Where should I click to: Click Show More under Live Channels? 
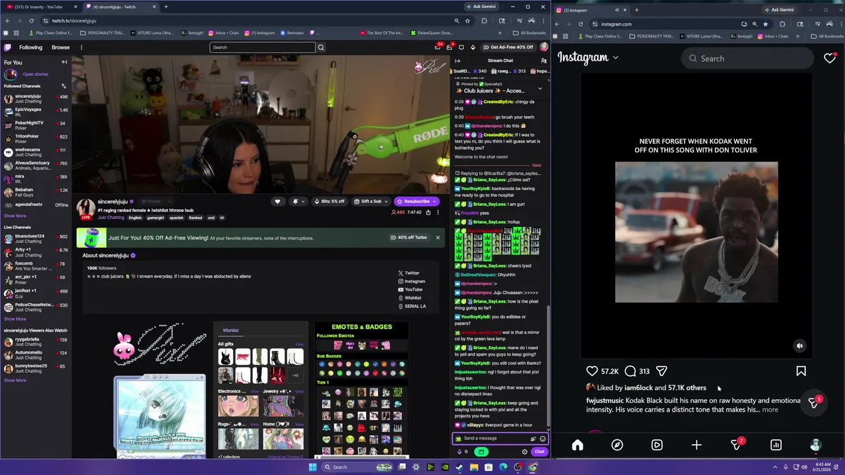point(15,319)
